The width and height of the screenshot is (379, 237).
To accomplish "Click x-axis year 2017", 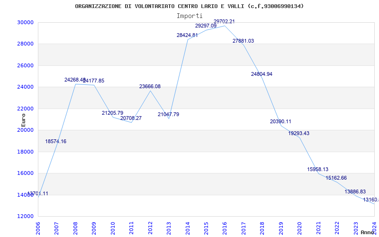I will (244, 228).
